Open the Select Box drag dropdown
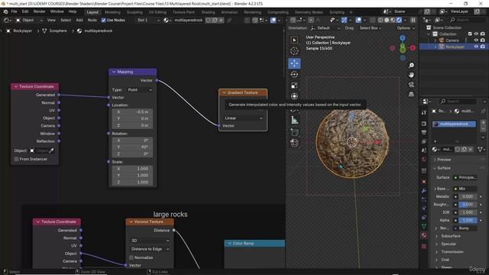The image size is (489, 275). coord(370,28)
